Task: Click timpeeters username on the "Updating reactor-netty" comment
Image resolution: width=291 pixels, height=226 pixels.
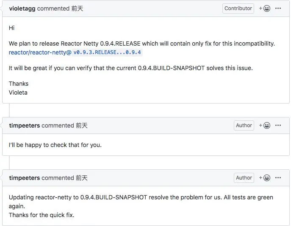Action: 24,178
